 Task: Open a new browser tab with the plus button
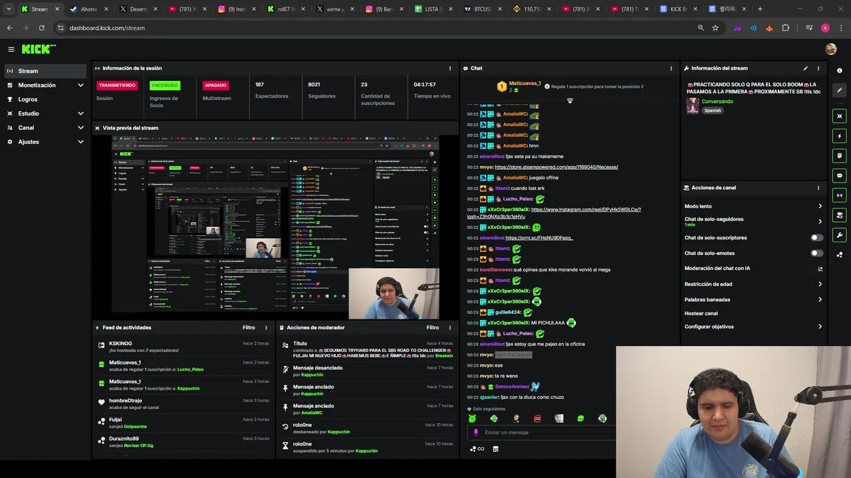(x=760, y=9)
